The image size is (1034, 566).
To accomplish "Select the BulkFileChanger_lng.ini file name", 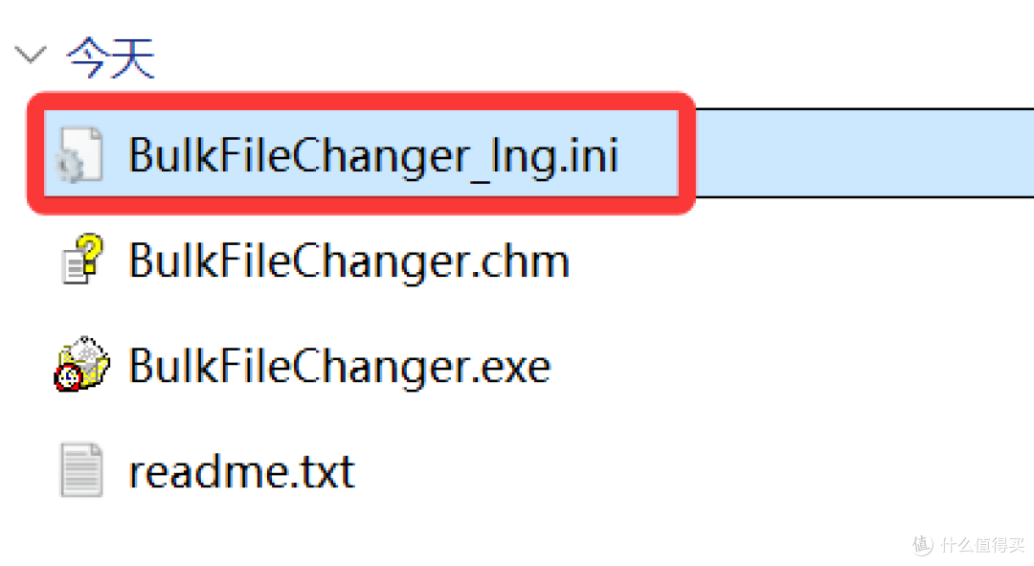I will click(373, 155).
